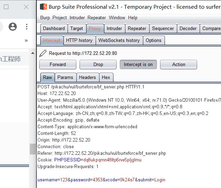221x188 pixels.
Task: Click the Host: 172.22.52.20 header line
Action: [x=57, y=94]
